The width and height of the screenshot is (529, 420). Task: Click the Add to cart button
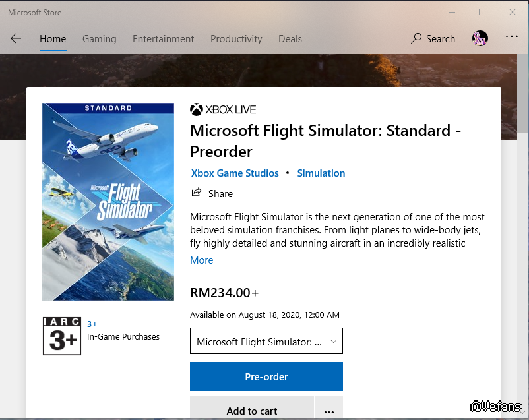tap(251, 410)
